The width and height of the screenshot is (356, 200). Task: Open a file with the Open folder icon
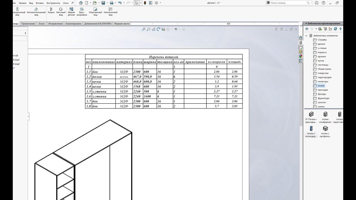(95, 3)
